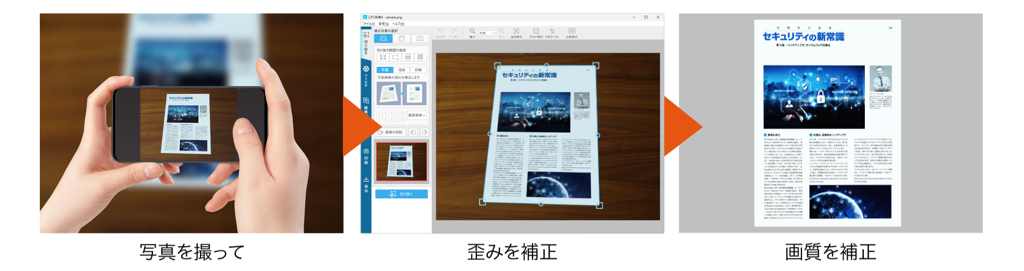Open the ヘルプ menu
The image size is (1024, 271).
coord(398,23)
